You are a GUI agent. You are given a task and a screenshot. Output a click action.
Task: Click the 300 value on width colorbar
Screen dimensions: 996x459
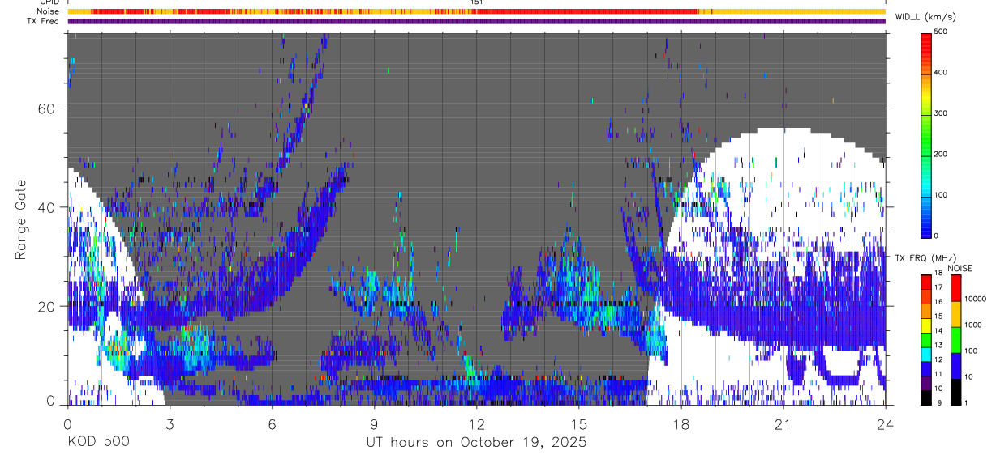coord(942,113)
